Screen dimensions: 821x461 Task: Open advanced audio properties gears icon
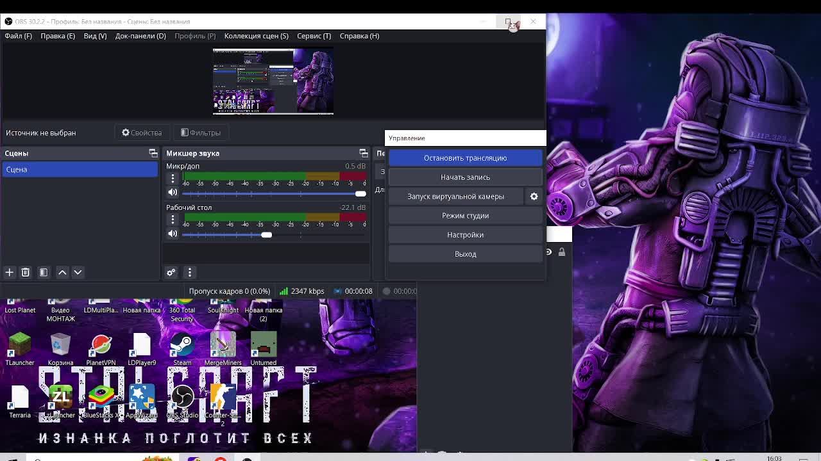point(171,272)
